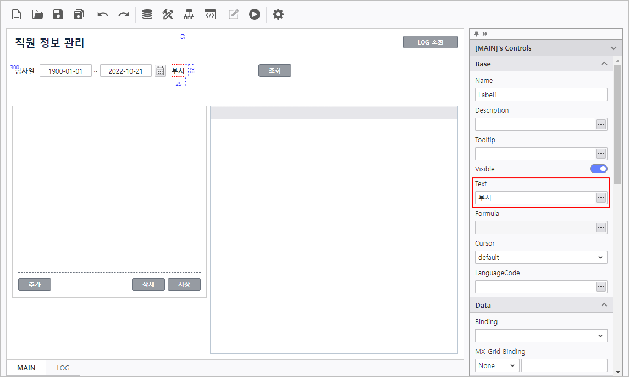
Task: Undo the last action
Action: [x=103, y=15]
